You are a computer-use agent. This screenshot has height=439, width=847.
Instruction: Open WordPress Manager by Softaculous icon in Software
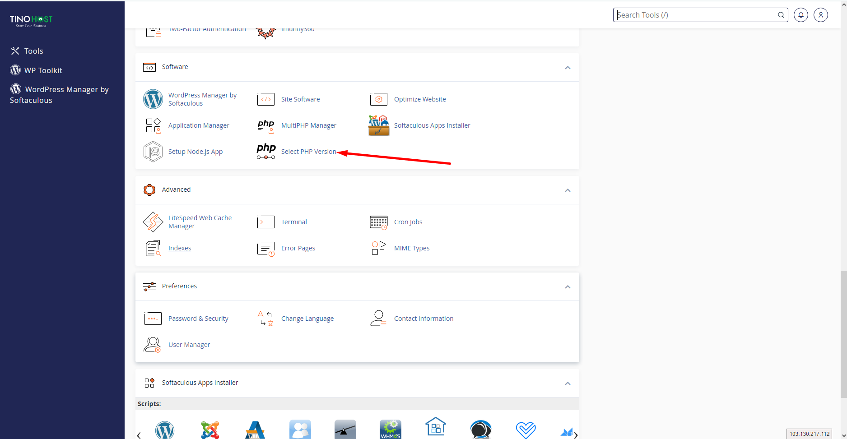click(153, 99)
